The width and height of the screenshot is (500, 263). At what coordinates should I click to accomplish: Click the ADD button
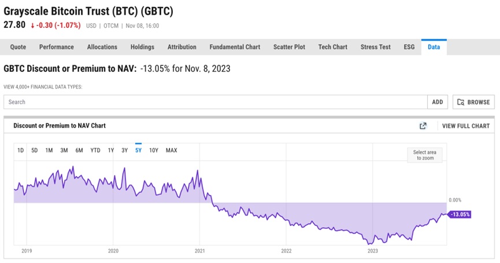tap(438, 102)
